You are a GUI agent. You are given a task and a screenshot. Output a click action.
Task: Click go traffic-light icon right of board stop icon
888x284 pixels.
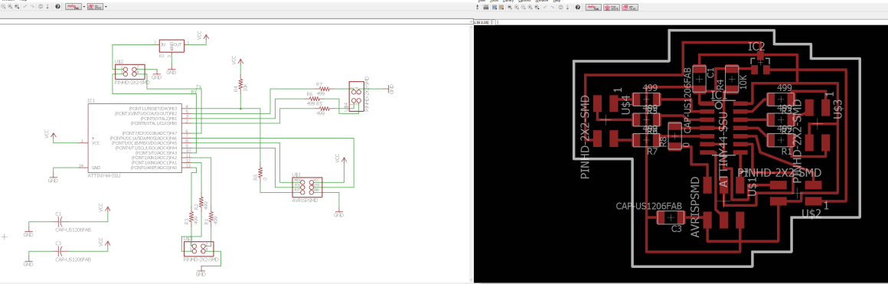coord(567,8)
